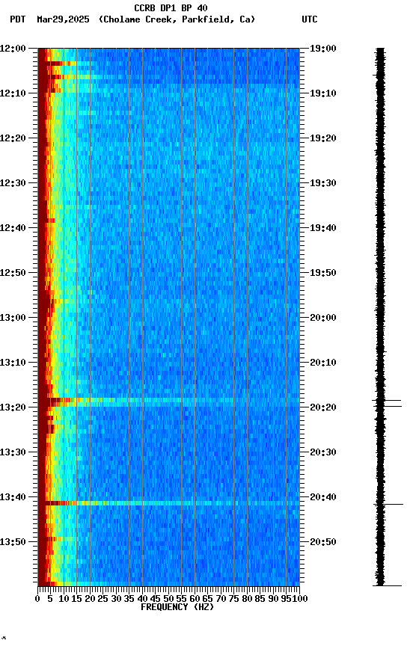Click the seismogram waveform trace near 19:30
Image resolution: width=413 pixels, height=646 pixels.
click(380, 183)
